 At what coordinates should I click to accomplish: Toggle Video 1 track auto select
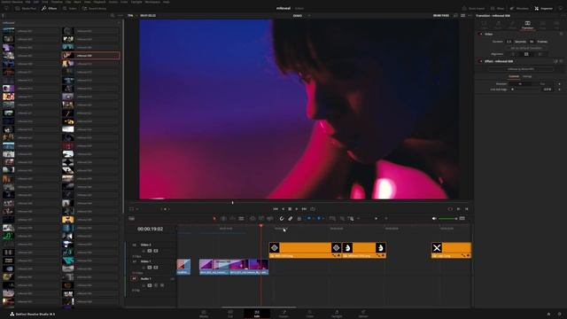click(x=150, y=268)
